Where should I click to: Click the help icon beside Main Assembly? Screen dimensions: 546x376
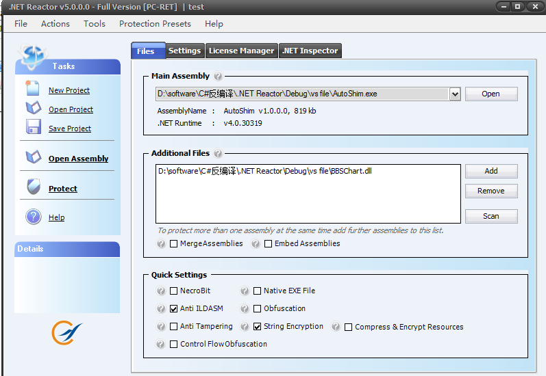(218, 76)
